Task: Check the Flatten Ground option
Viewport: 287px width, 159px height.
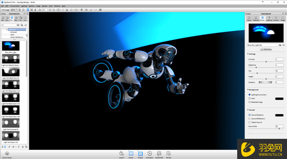Action: coord(249,122)
